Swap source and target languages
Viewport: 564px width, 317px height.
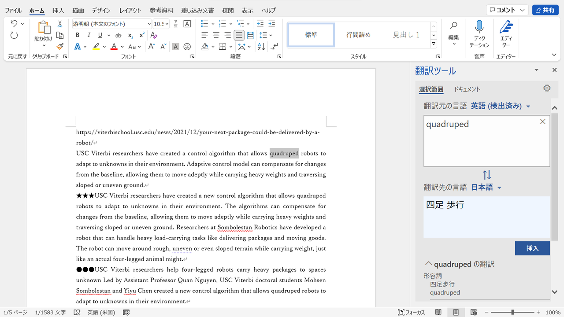click(x=487, y=174)
